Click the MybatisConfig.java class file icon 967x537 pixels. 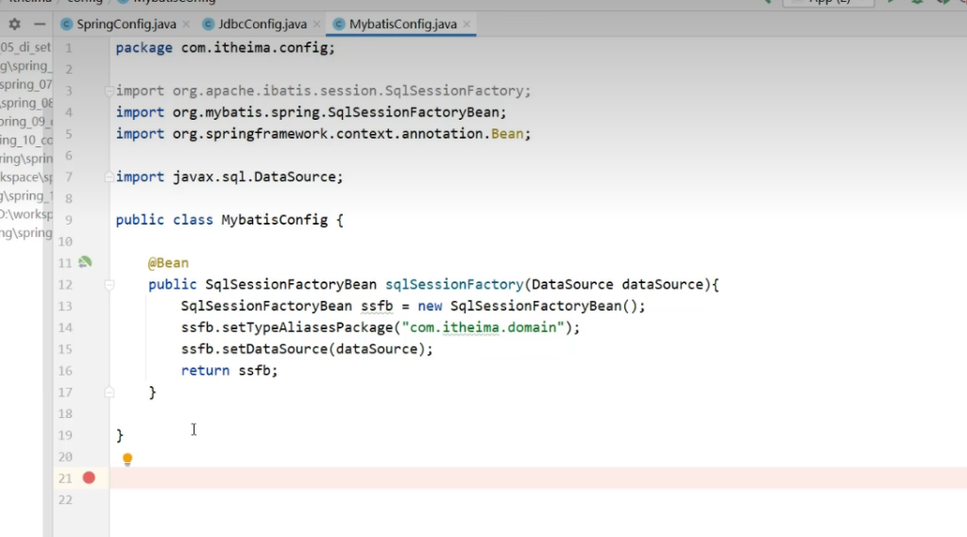point(337,24)
